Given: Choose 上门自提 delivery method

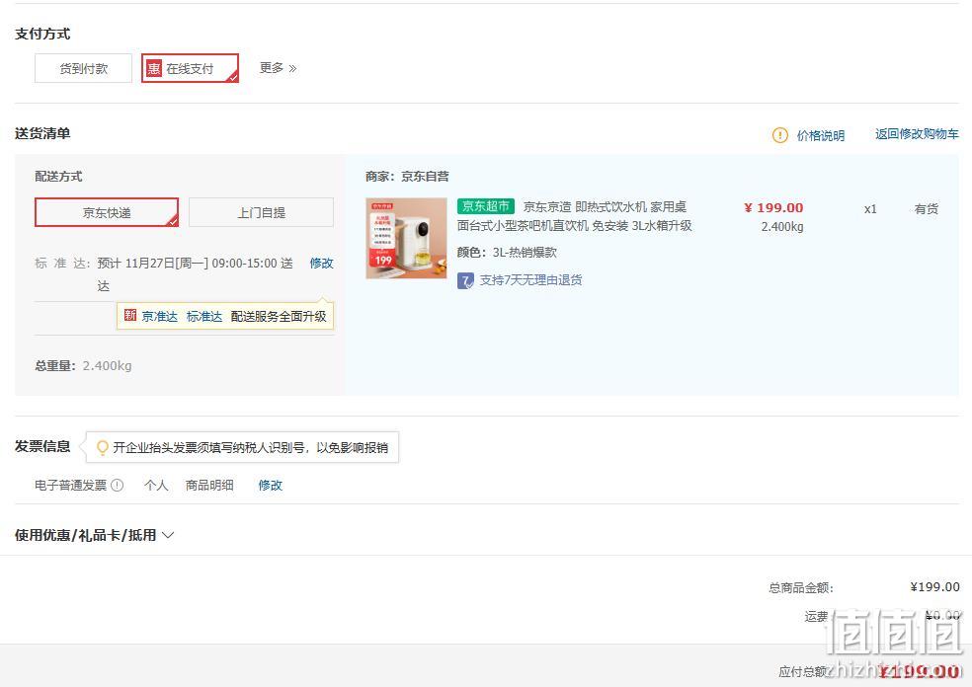Looking at the screenshot, I should tap(261, 212).
